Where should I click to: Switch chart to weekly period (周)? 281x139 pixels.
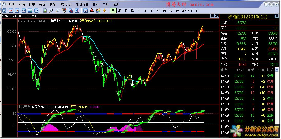pyautogui.click(x=120, y=11)
